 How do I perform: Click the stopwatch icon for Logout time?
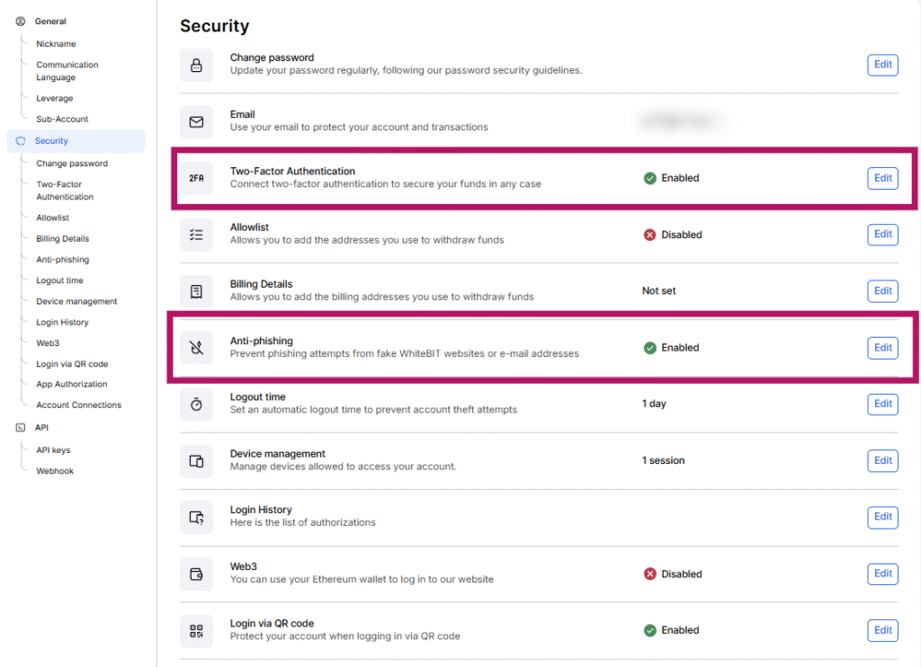(196, 404)
